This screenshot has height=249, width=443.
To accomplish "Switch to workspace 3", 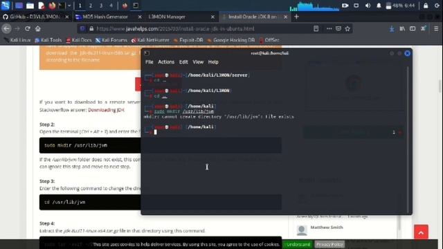I will point(101,6).
